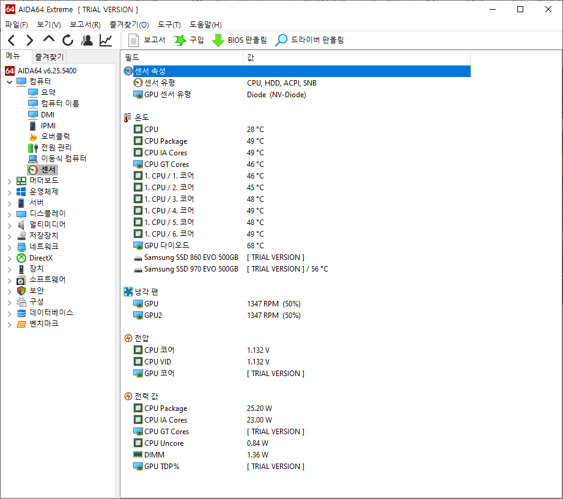Screen dimensions: 563x499
Task: Select 컴퓨터 이름 in the tree
Action: point(54,103)
